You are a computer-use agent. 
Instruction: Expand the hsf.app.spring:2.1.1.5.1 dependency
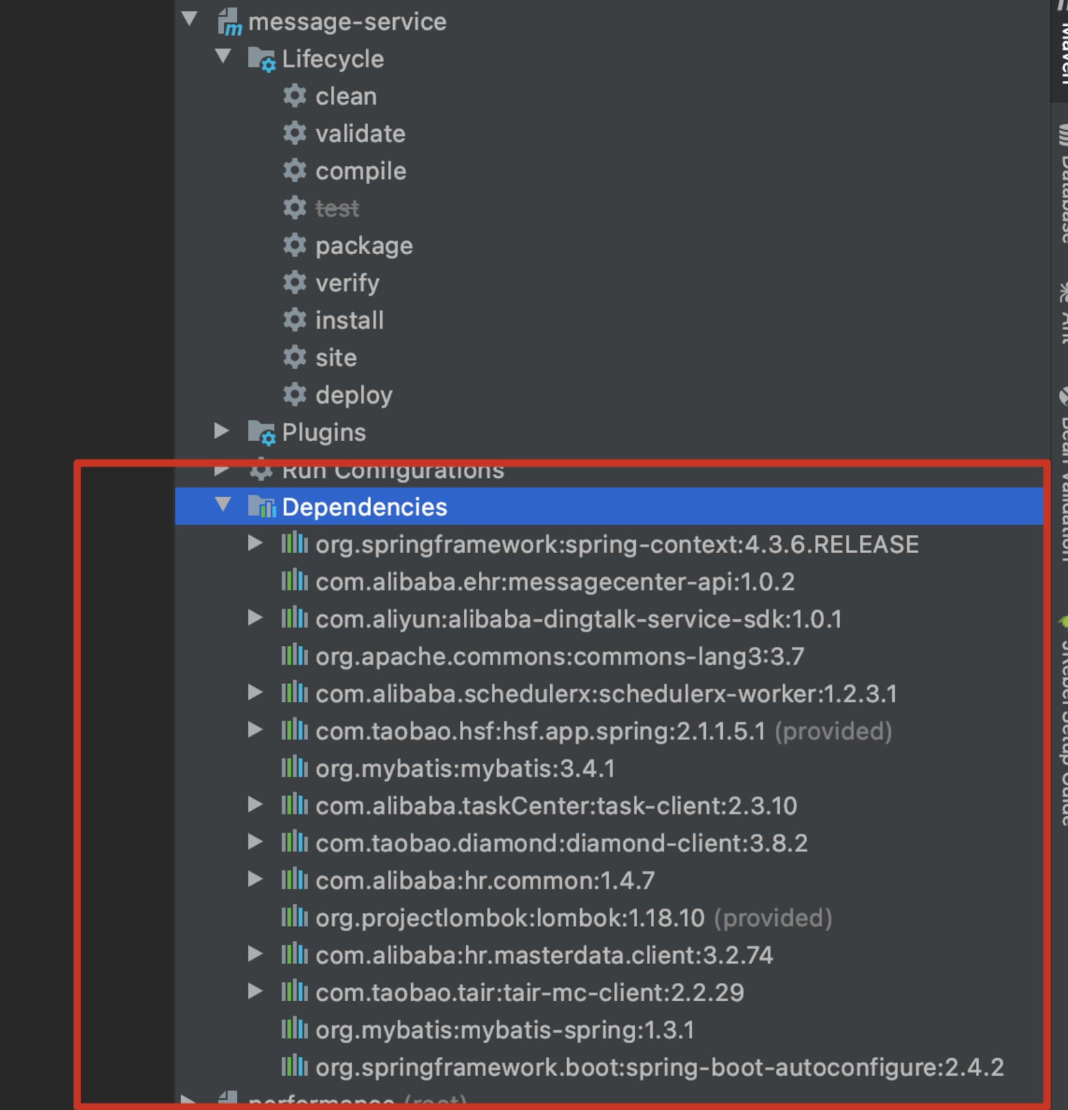[256, 729]
